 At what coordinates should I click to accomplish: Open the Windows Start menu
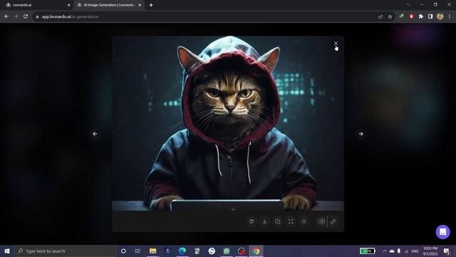7,251
